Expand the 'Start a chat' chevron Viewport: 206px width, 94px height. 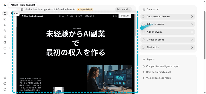(192, 47)
